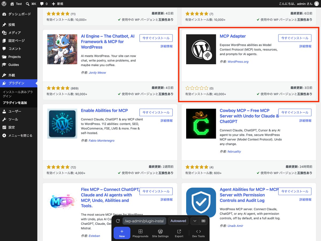Open Agent Abilities for MCP title
Image resolution: width=321 pixels, height=241 pixels.
249,195
